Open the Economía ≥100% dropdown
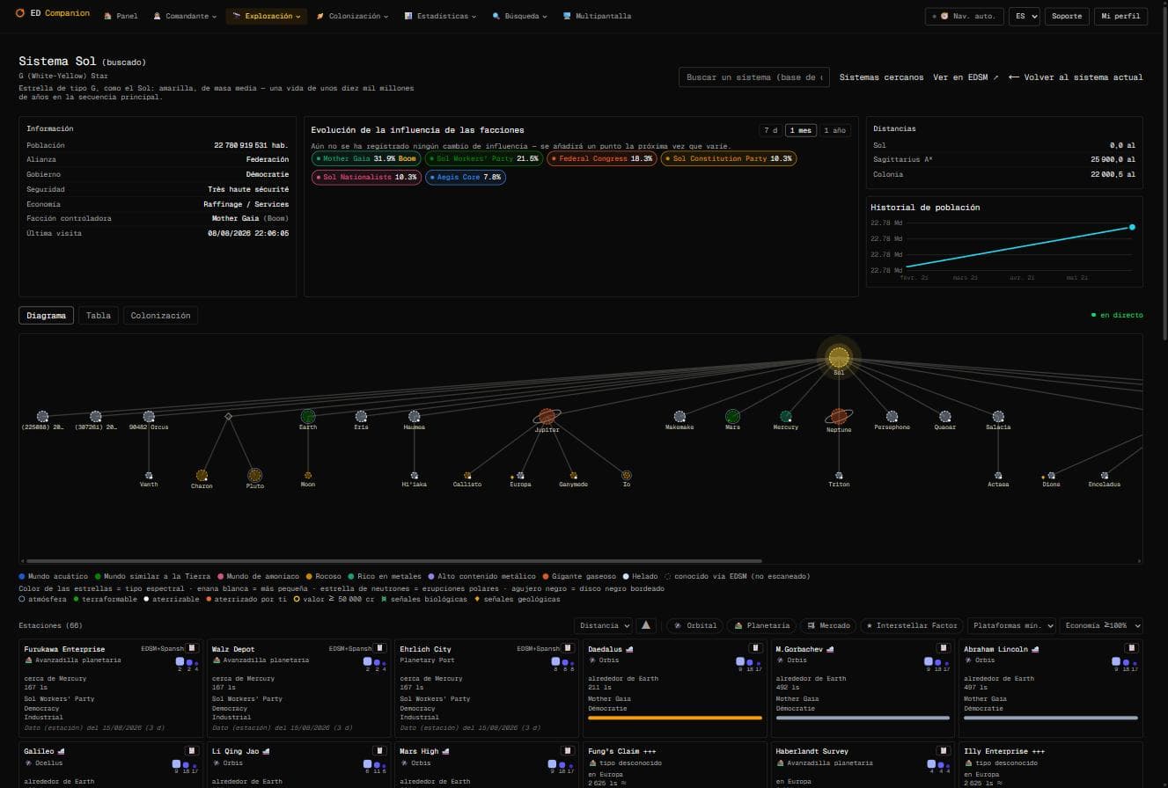The width and height of the screenshot is (1168, 788). point(1101,625)
